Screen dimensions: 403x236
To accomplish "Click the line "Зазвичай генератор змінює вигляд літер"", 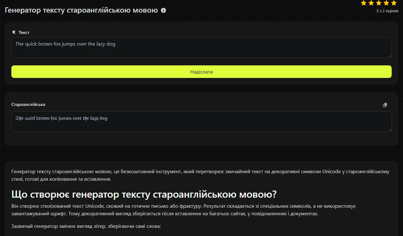I will (86, 226).
